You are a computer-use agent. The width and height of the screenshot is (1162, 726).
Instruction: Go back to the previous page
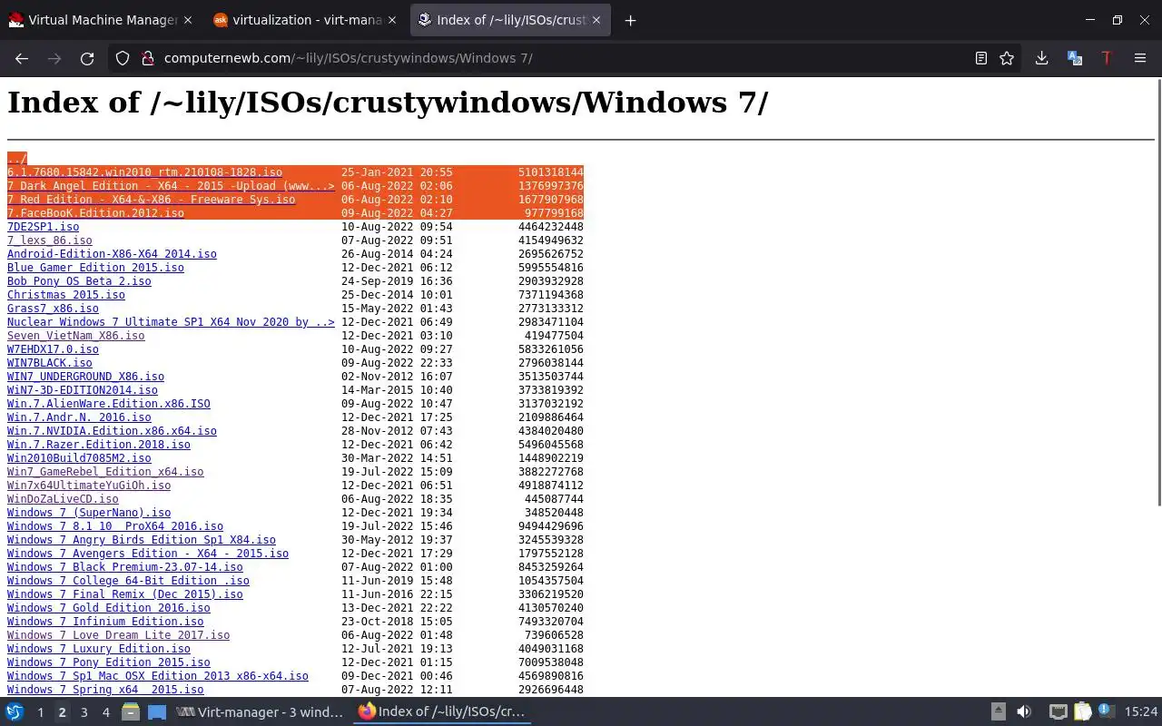(x=22, y=58)
